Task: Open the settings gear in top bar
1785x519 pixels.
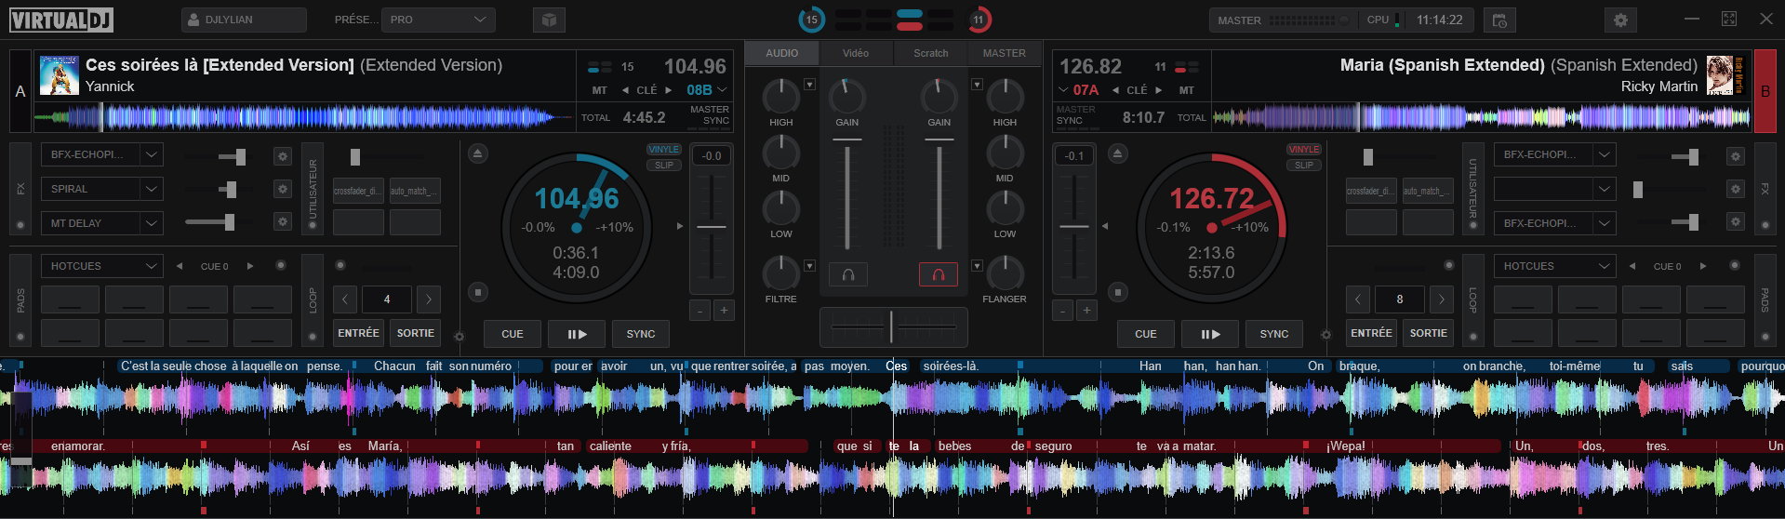Action: [1620, 20]
